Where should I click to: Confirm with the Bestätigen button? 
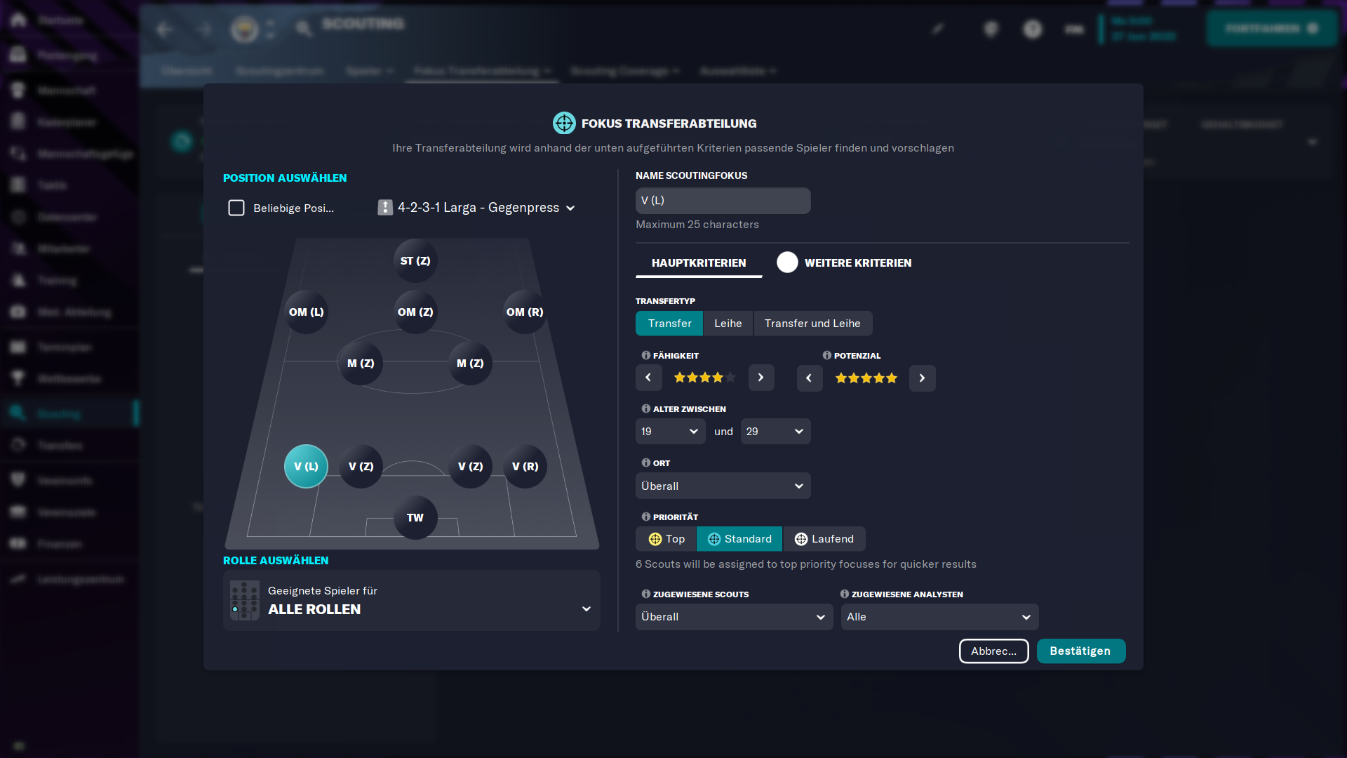coord(1081,651)
